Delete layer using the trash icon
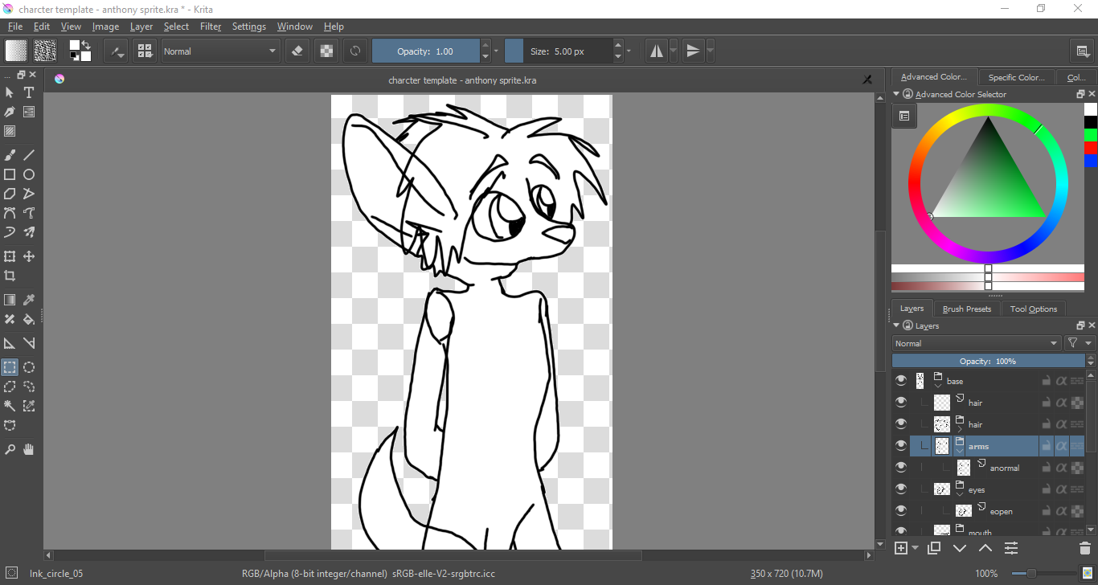 [1084, 548]
